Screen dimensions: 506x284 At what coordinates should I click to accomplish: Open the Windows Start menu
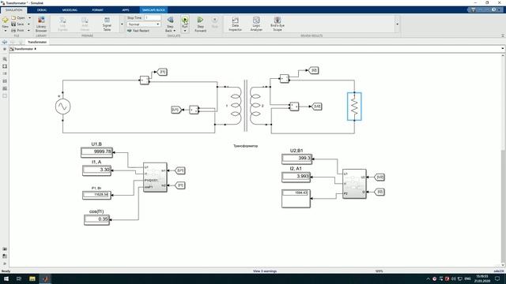6,278
